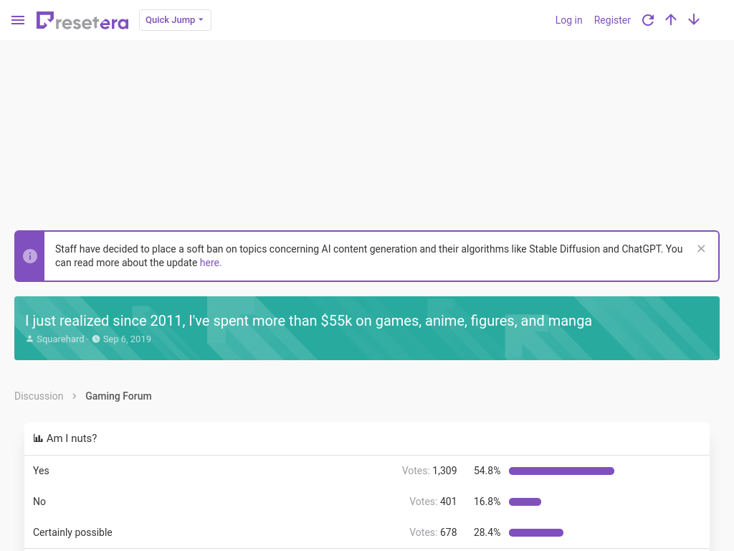Select the 'No' poll option
This screenshot has width=734, height=551.
coord(39,501)
